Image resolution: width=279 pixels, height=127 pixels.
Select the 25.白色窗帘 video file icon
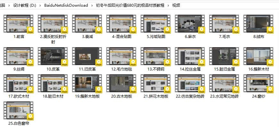point(19,110)
